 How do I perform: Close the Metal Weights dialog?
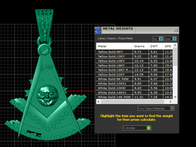point(176,30)
